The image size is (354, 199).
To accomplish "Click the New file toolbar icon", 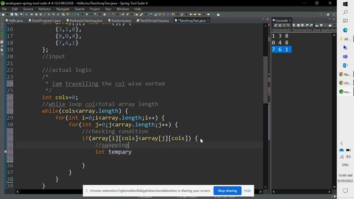I will tap(3, 14).
